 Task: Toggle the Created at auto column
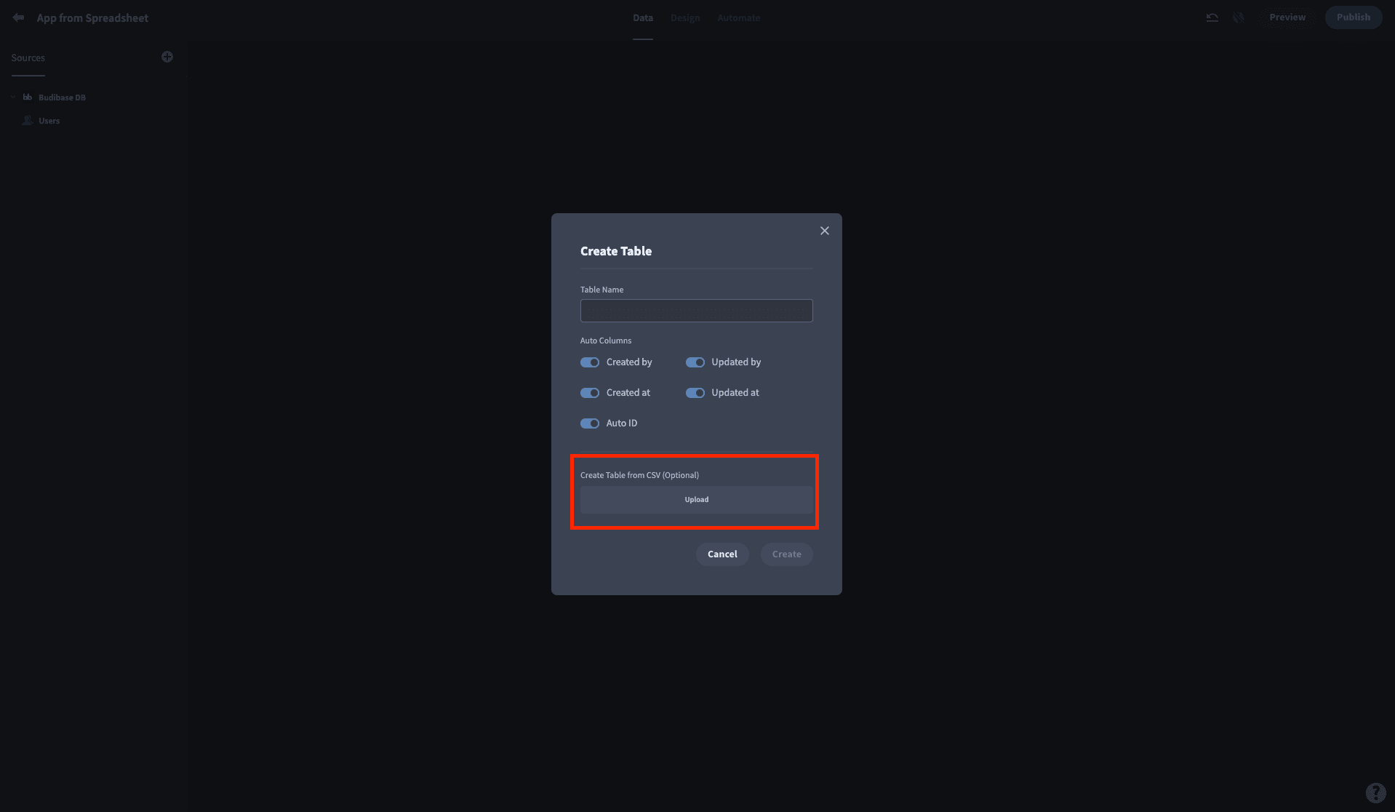coord(590,393)
